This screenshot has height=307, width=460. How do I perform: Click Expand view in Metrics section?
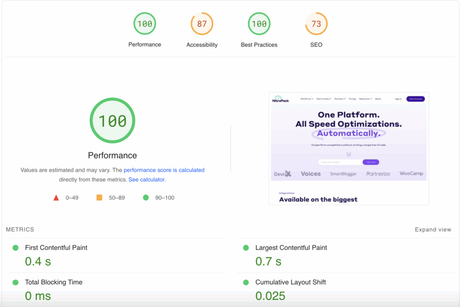point(433,230)
